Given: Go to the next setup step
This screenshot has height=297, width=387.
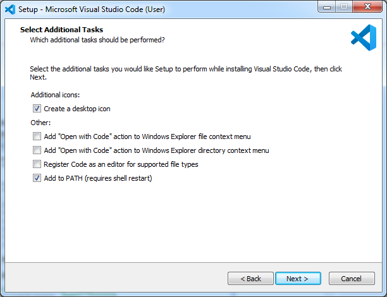Looking at the screenshot, I should coord(298,279).
